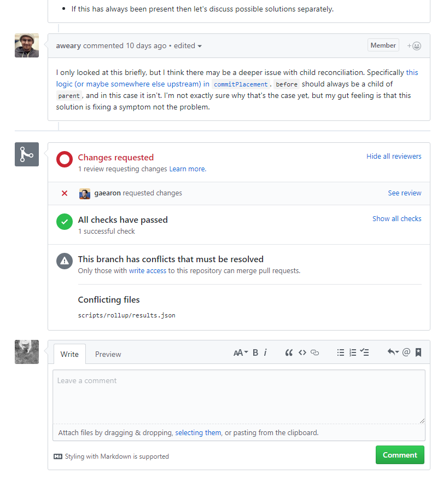This screenshot has width=443, height=480.
Task: Add a reaction to aweary's comment
Action: tap(415, 45)
